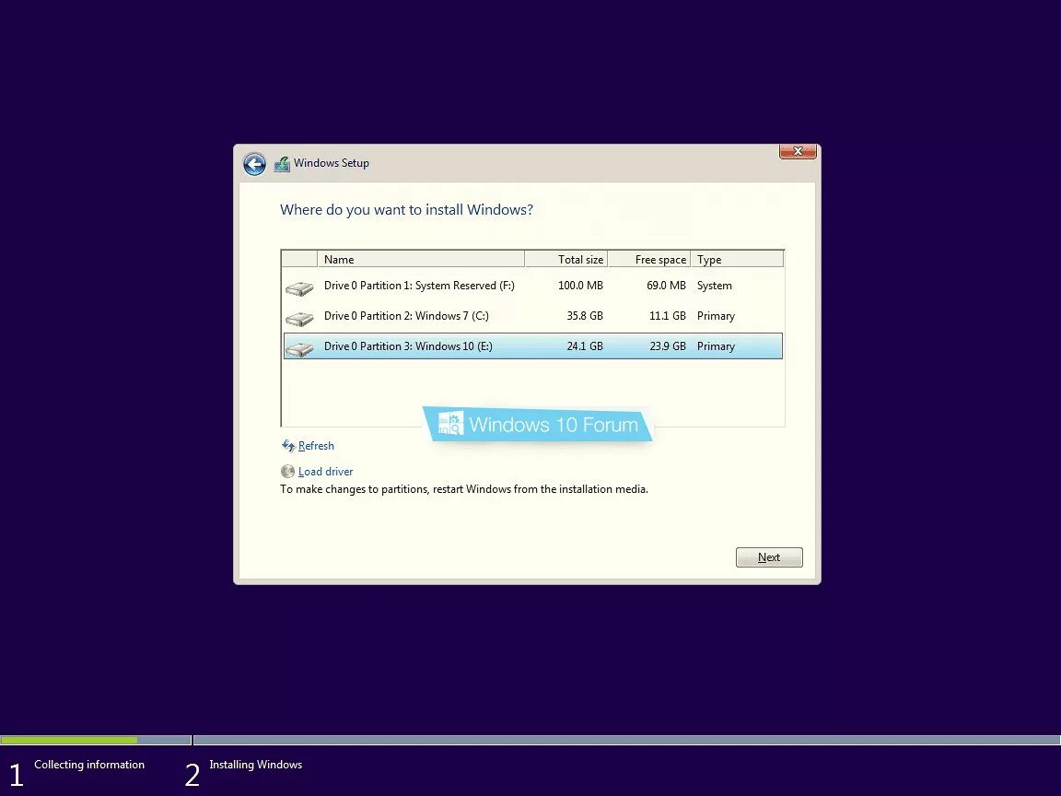Viewport: 1061px width, 796px height.
Task: Go back with the blue arrow button
Action: [x=254, y=164]
